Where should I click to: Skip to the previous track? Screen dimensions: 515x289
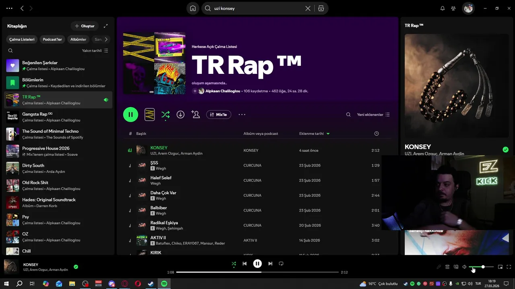click(x=245, y=264)
